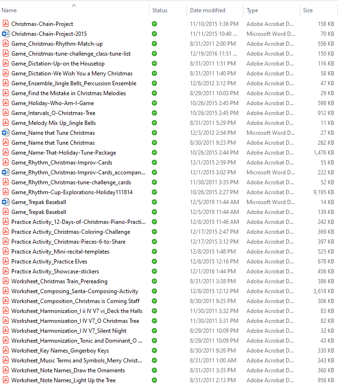
Task: Click the 9,195 KB size value
Action: point(323,192)
